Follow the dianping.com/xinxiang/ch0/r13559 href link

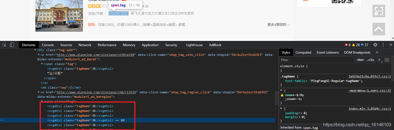[x=97, y=92]
